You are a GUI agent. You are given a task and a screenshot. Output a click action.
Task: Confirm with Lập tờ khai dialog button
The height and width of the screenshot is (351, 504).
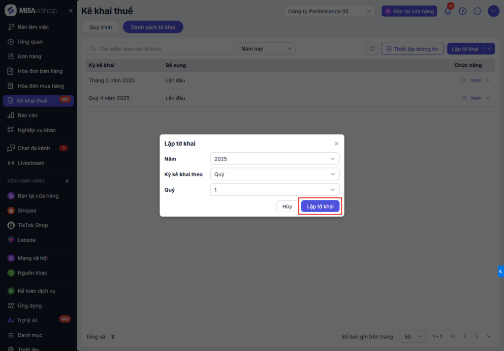(320, 207)
